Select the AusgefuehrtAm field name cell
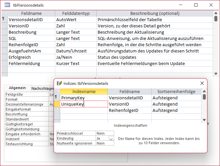 click(x=31, y=51)
